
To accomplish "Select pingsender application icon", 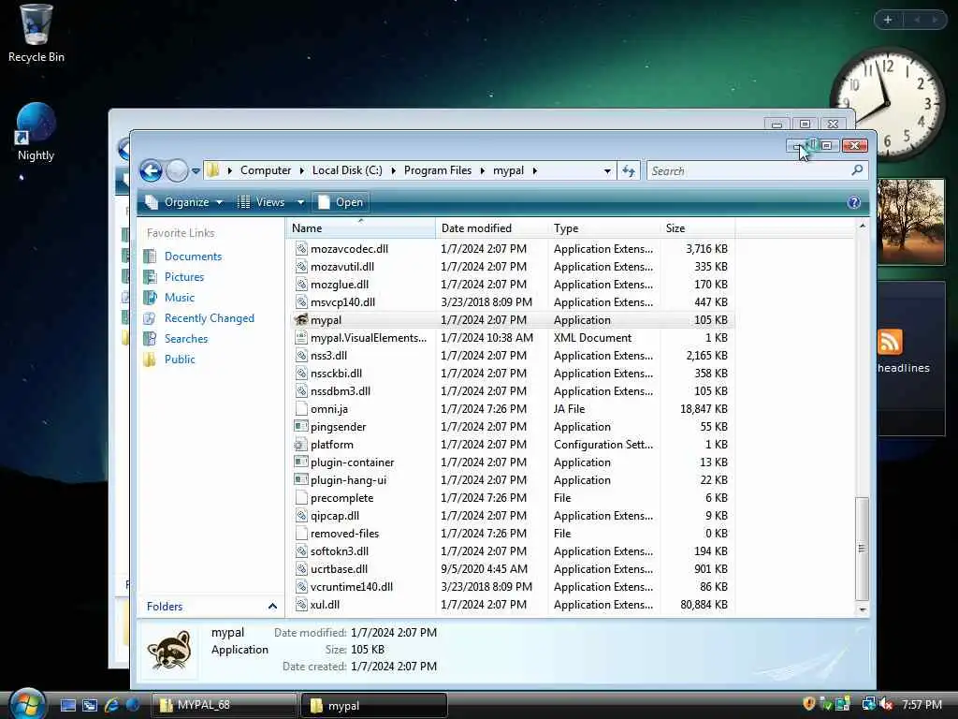I will click(x=301, y=426).
